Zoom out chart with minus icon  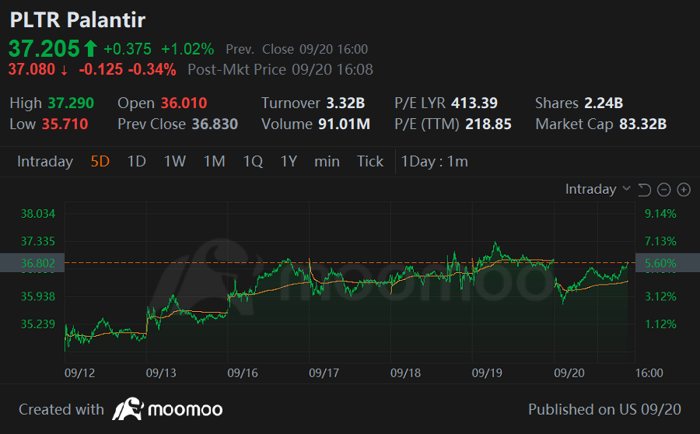pos(664,190)
